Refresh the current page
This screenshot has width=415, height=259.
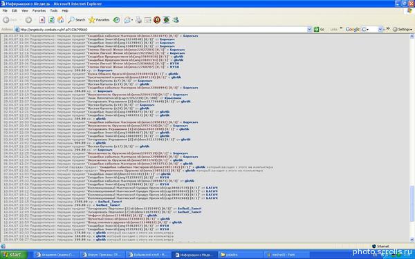click(x=51, y=20)
